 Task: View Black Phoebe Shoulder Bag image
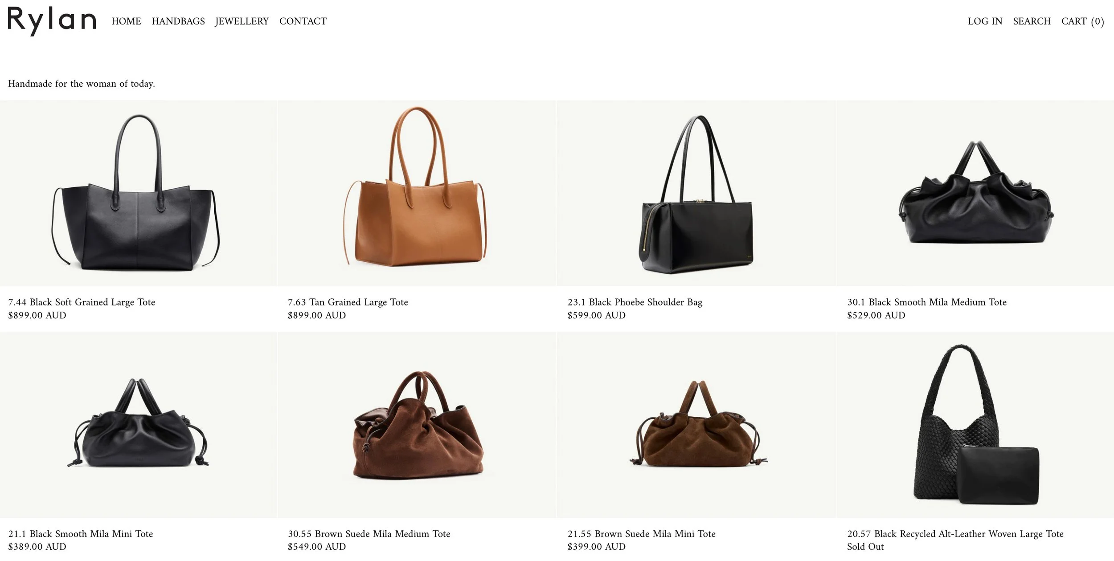(x=696, y=193)
